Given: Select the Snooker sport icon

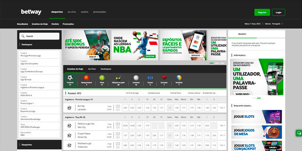Looking at the screenshot, I should [164, 78].
